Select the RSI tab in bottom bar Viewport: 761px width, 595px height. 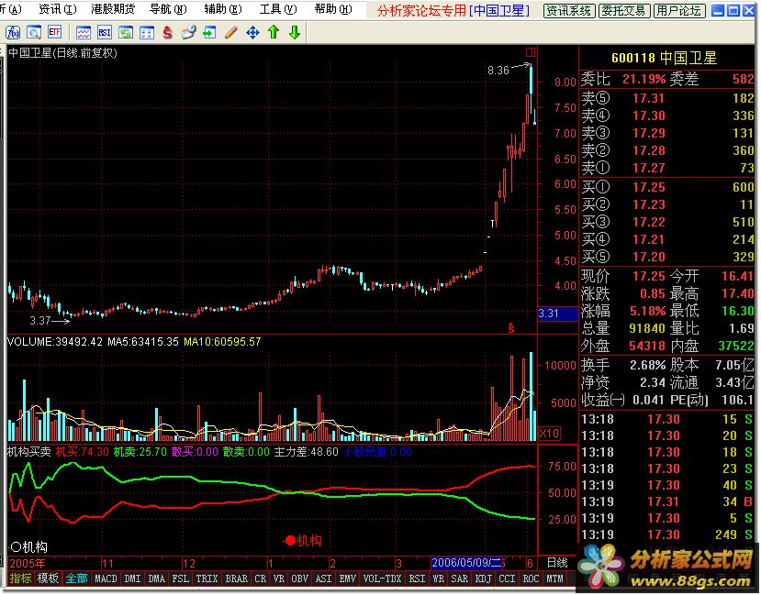tap(417, 578)
